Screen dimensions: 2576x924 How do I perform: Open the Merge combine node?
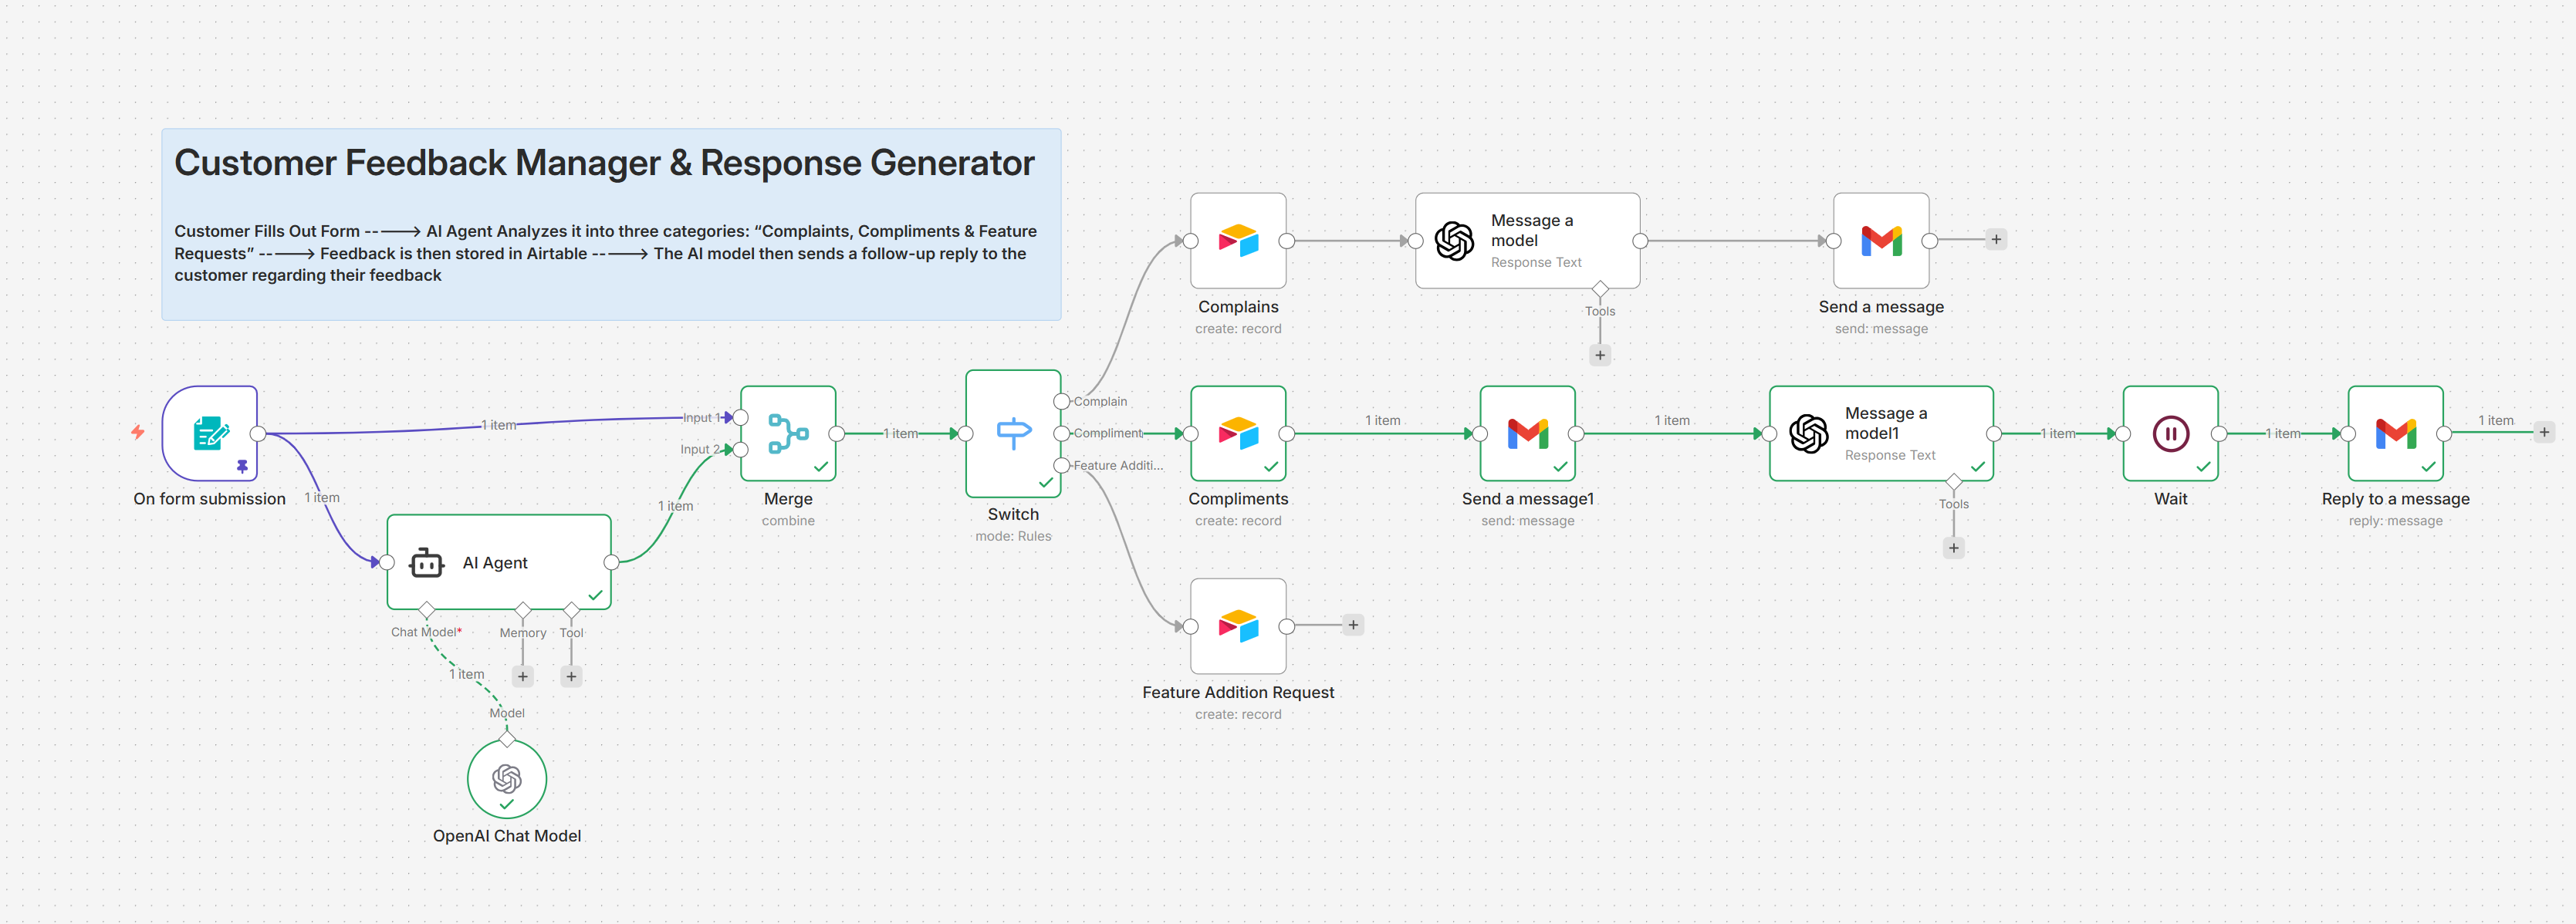[788, 433]
